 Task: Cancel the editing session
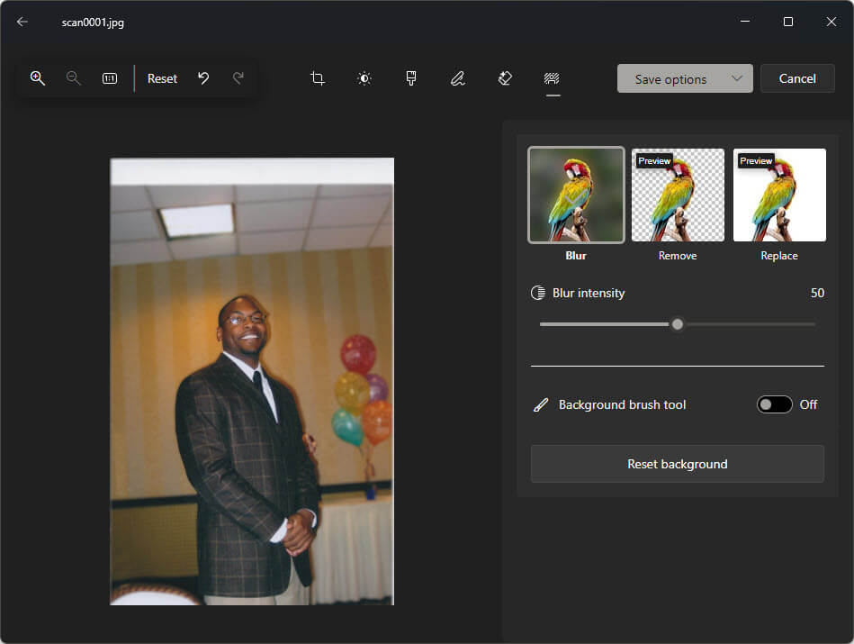click(797, 78)
